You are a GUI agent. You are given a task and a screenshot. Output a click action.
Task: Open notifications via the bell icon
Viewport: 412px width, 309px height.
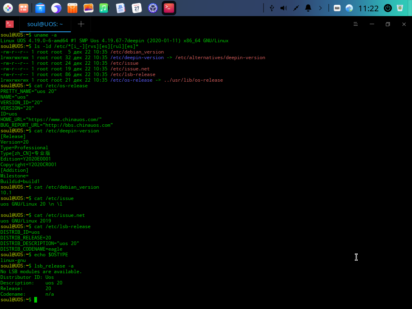click(x=308, y=8)
